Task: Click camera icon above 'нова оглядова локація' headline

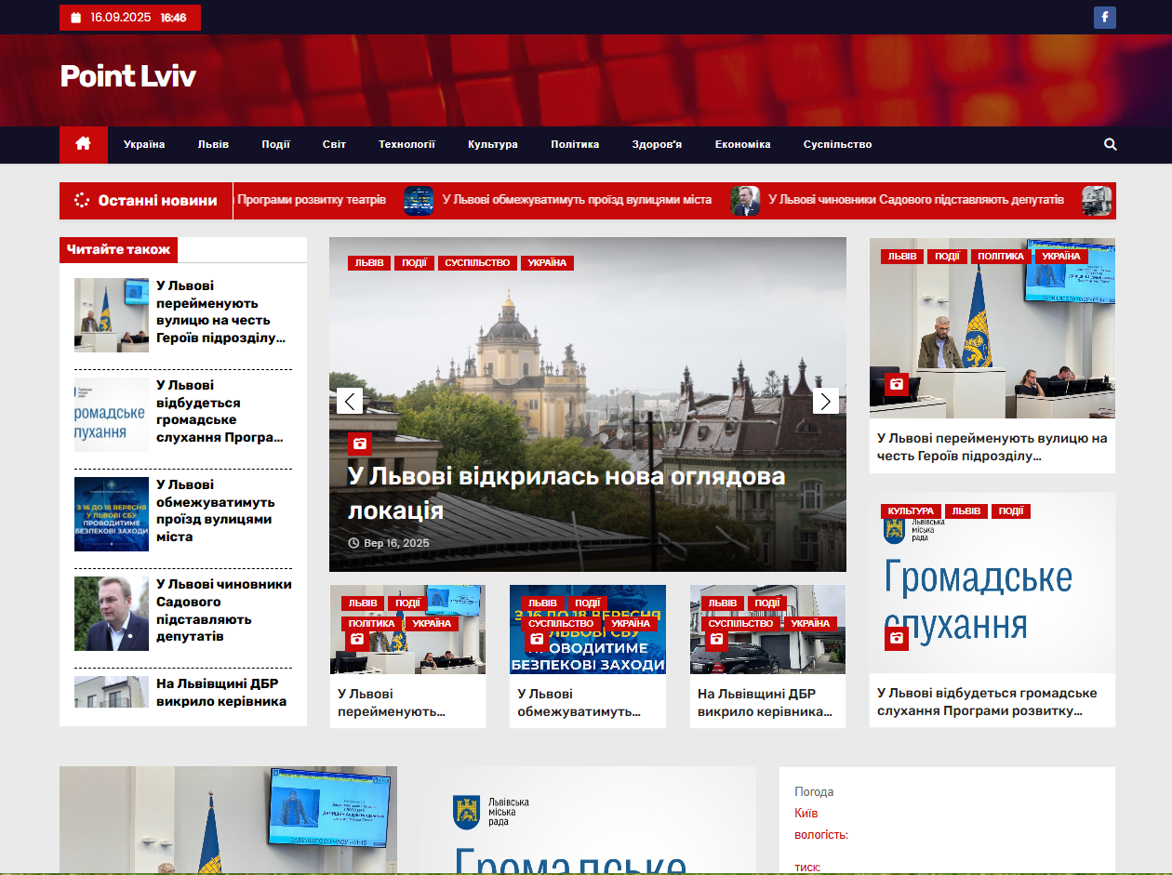Action: pyautogui.click(x=360, y=444)
